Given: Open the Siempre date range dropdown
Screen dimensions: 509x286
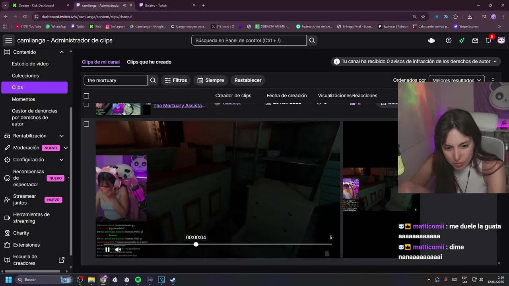Looking at the screenshot, I should coord(211,80).
